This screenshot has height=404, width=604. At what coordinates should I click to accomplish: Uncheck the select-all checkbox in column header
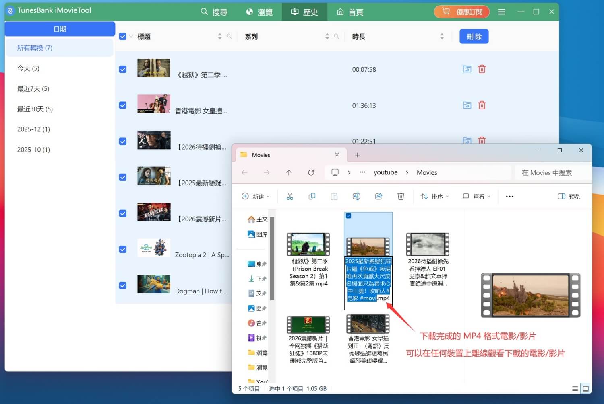[x=122, y=36]
